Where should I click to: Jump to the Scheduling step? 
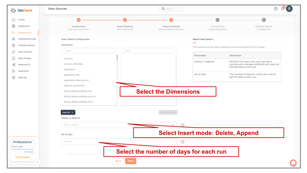[217, 20]
